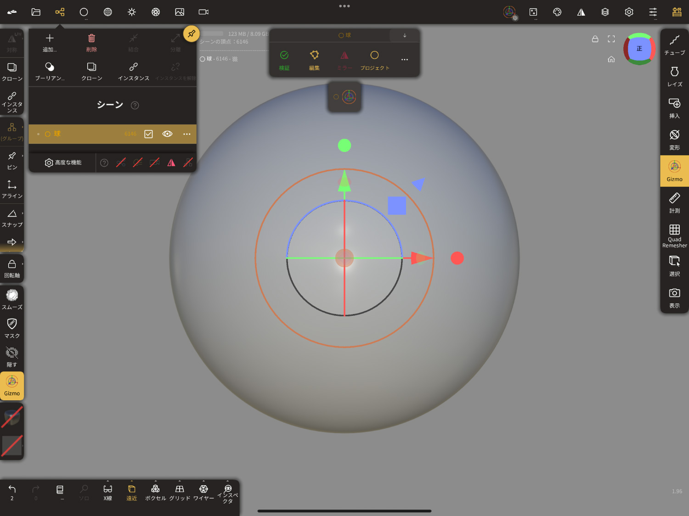Open the sphere item's three-dot options
The height and width of the screenshot is (516, 689).
coord(186,134)
